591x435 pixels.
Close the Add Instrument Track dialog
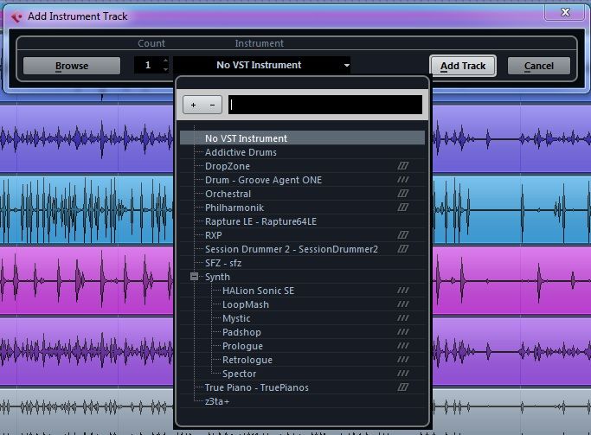coord(565,12)
